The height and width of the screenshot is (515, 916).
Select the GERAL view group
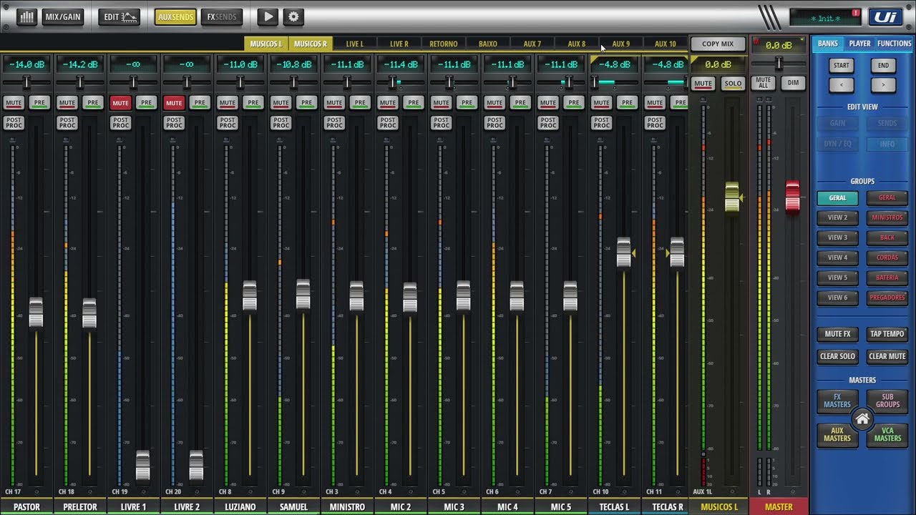click(x=837, y=198)
